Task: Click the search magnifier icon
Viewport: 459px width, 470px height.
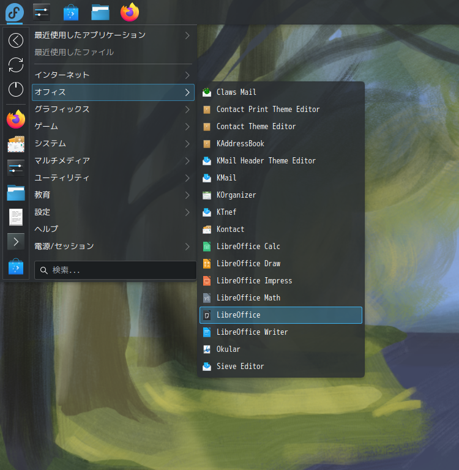Action: (x=44, y=270)
